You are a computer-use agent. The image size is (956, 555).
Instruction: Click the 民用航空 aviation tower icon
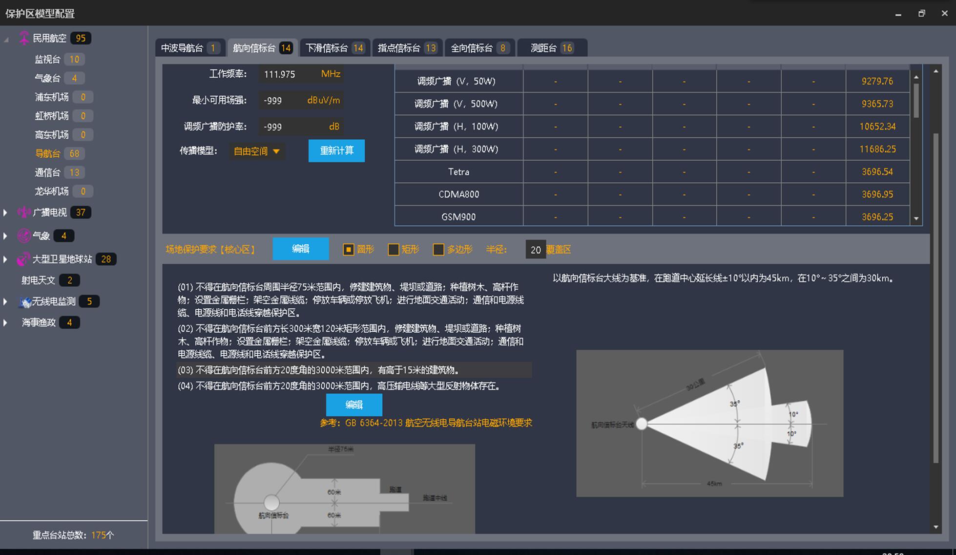click(x=24, y=38)
